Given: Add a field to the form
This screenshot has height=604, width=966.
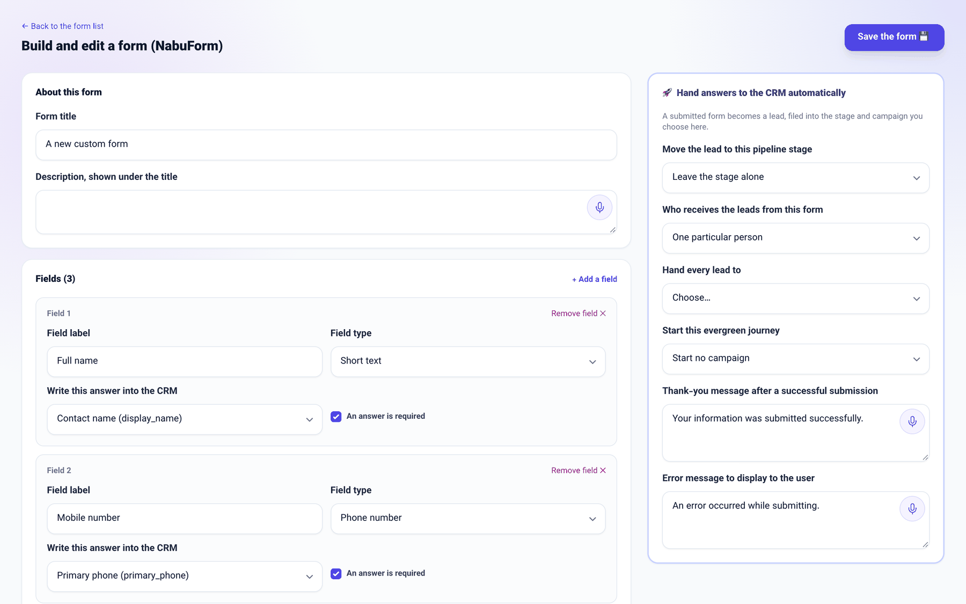Looking at the screenshot, I should click(595, 279).
